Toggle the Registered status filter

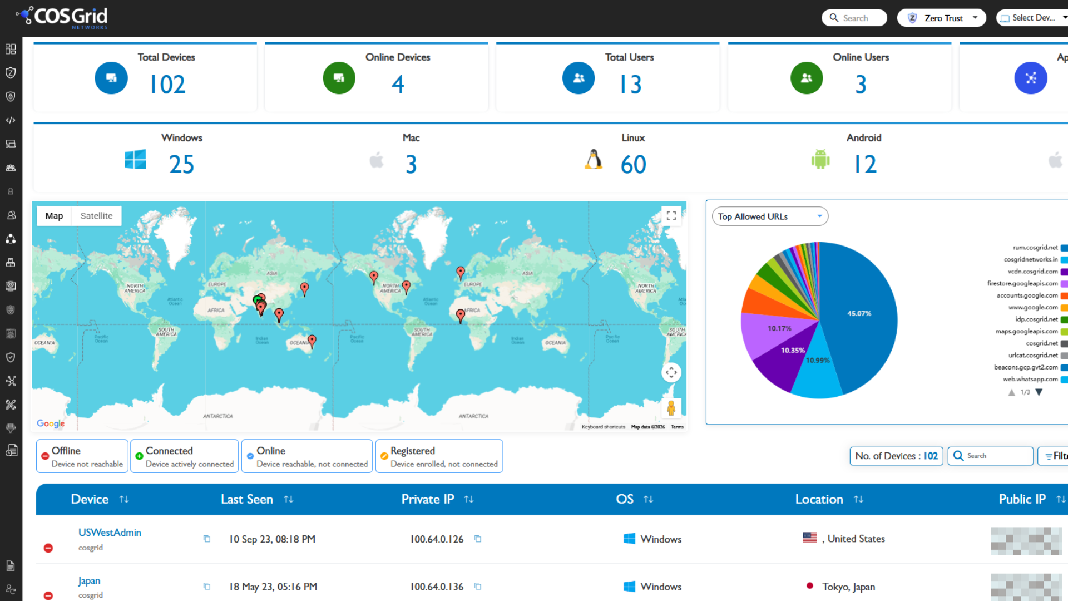coord(439,456)
